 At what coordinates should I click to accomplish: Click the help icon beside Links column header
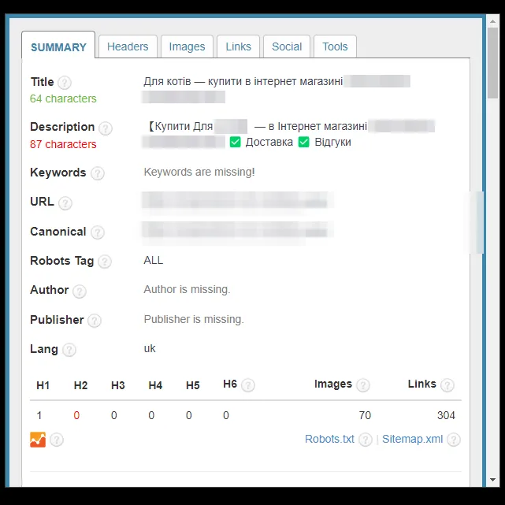(x=447, y=385)
